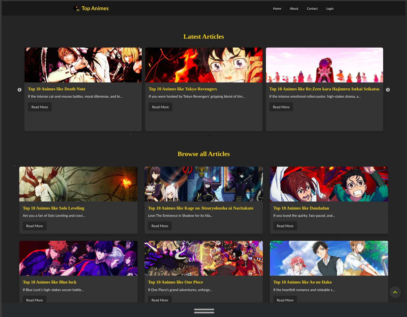Read More on Re:Zero article
The height and width of the screenshot is (317, 407).
281,107
